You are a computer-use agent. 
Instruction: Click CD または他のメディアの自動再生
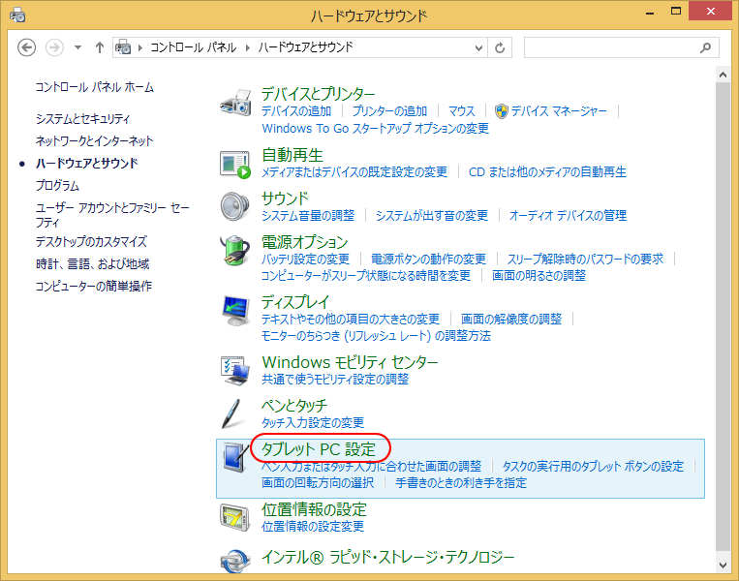click(x=547, y=172)
